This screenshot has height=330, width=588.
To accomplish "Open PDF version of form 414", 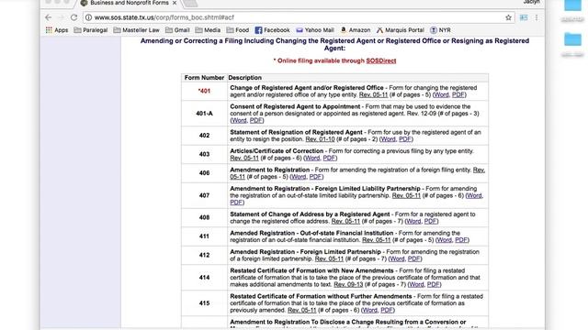I will click(x=433, y=284).
